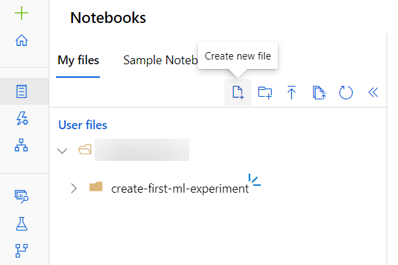Go to Home in sidebar

(22, 41)
